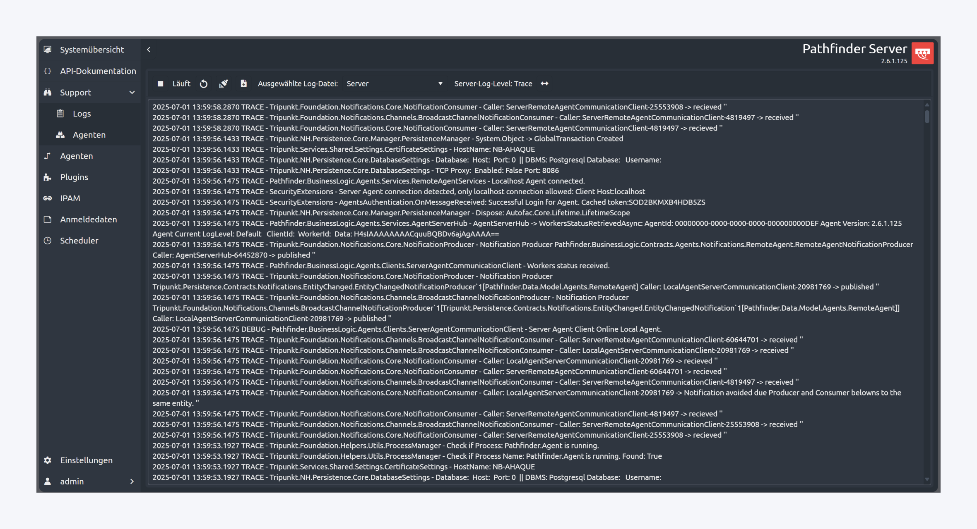Click the reload log icon
This screenshot has width=977, height=529.
(x=203, y=84)
